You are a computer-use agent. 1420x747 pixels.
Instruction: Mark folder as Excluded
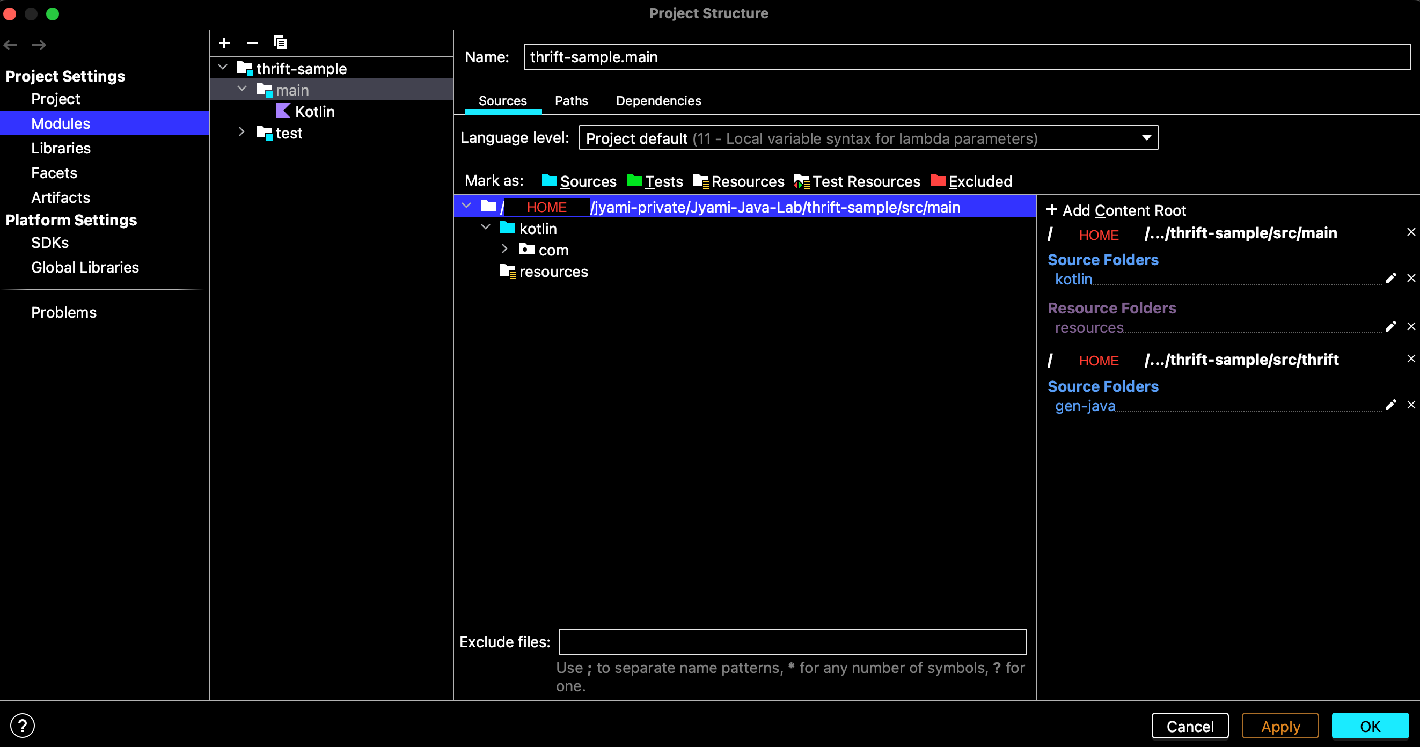[x=971, y=181]
